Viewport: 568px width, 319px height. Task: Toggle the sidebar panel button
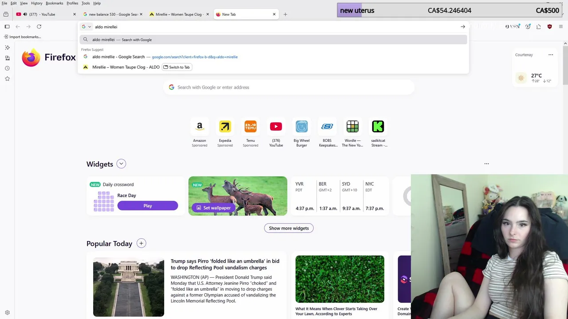point(7,27)
